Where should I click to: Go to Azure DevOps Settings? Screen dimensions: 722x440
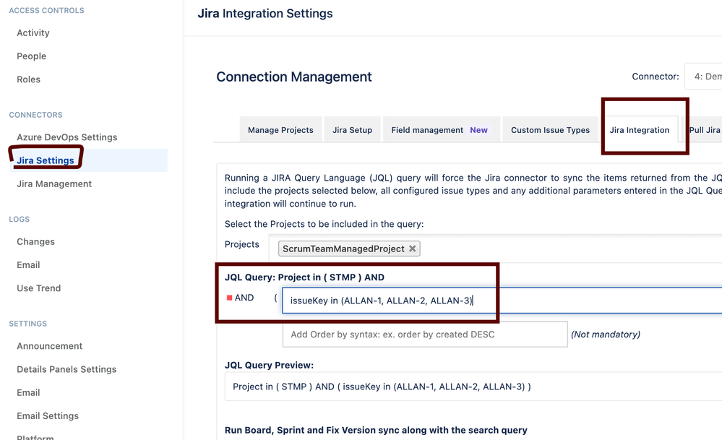pyautogui.click(x=66, y=137)
